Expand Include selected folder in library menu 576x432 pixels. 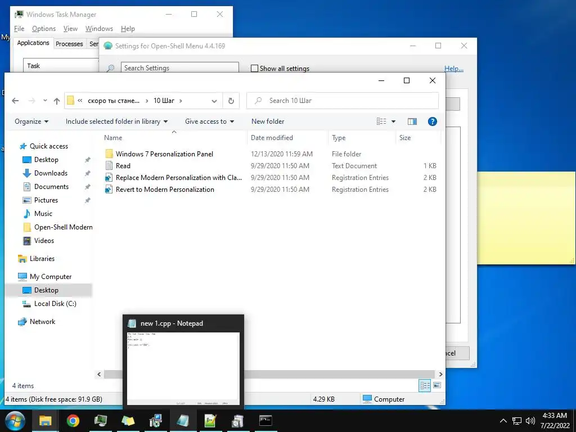[x=116, y=121]
